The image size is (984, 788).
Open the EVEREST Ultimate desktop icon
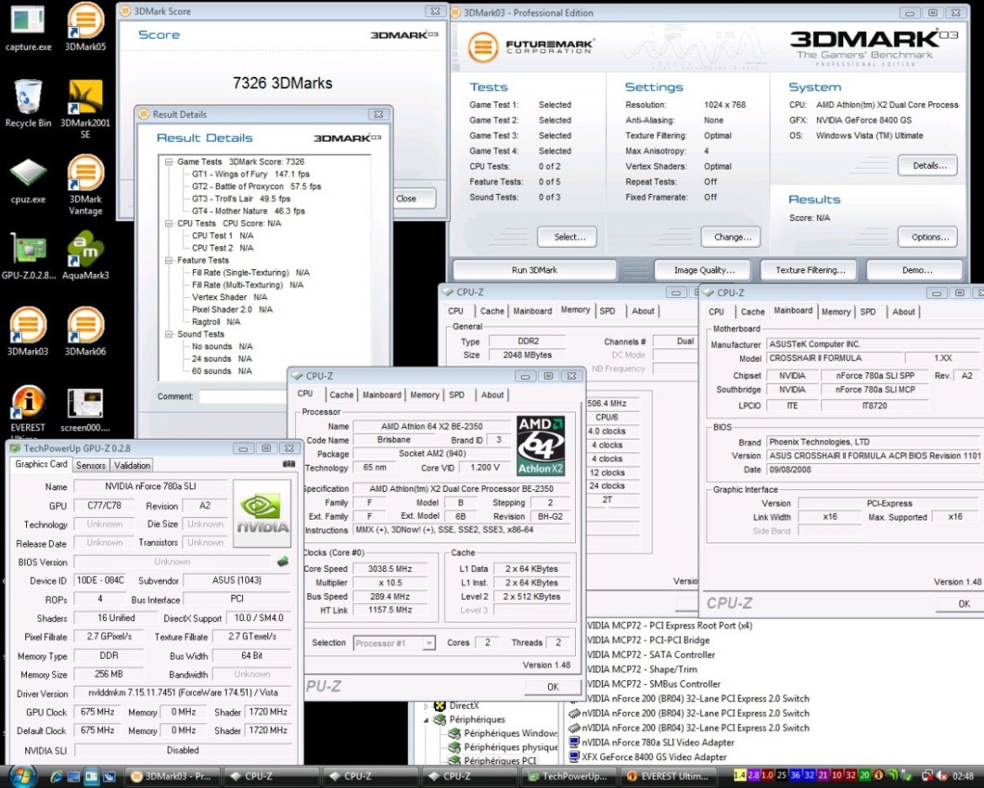(28, 411)
